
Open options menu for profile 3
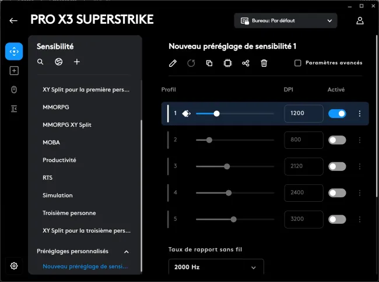(x=360, y=166)
